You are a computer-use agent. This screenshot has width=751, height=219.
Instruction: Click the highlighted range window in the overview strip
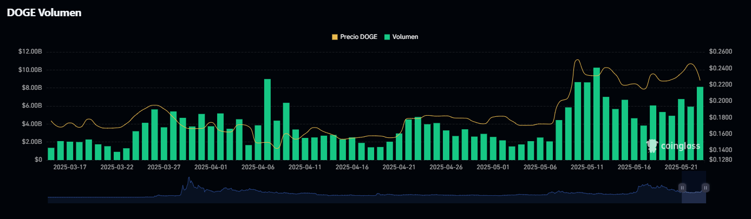[694, 188]
